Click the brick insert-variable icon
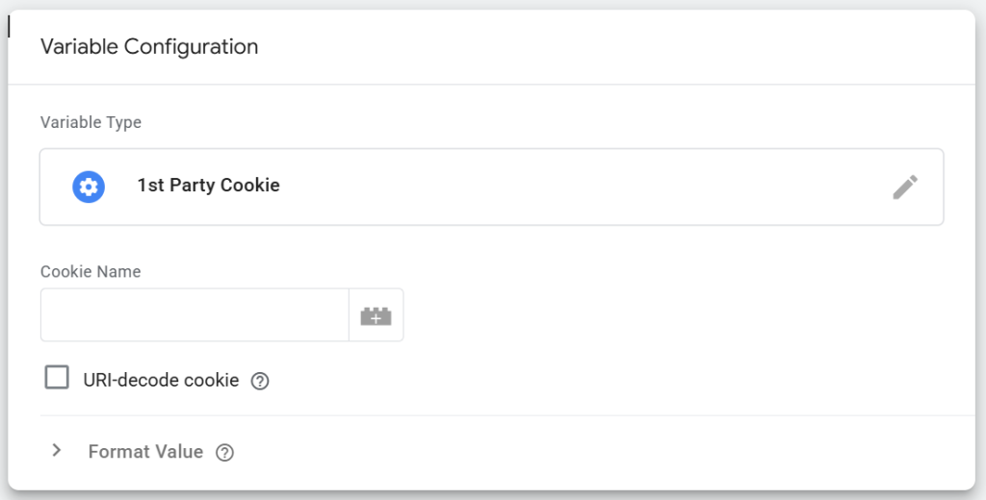This screenshot has height=500, width=986. click(x=376, y=315)
